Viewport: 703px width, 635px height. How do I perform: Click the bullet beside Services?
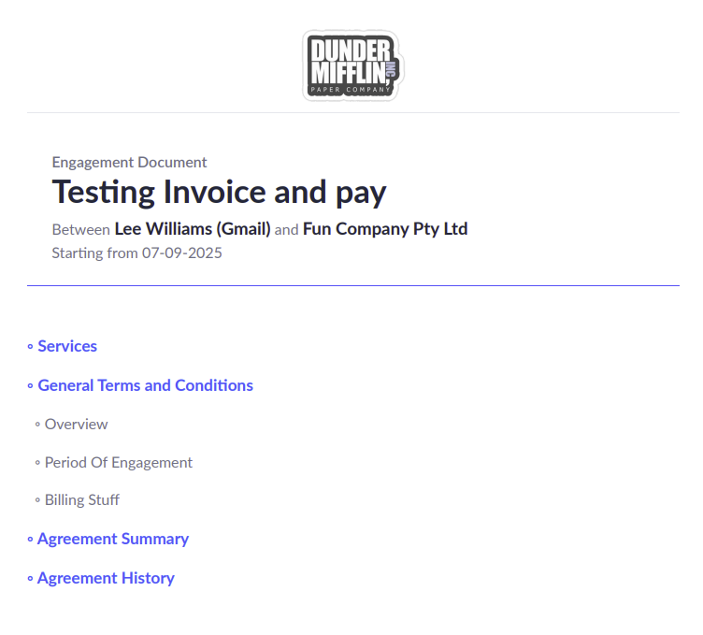point(30,347)
